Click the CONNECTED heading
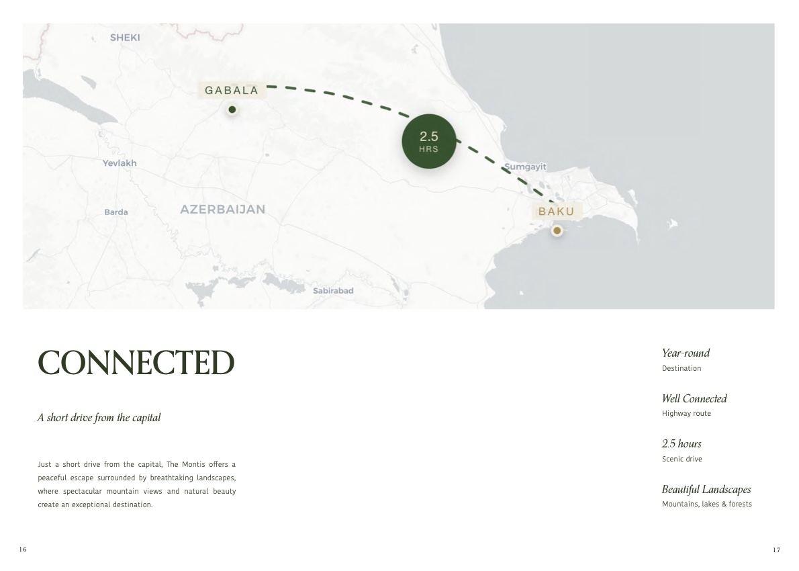 136,363
